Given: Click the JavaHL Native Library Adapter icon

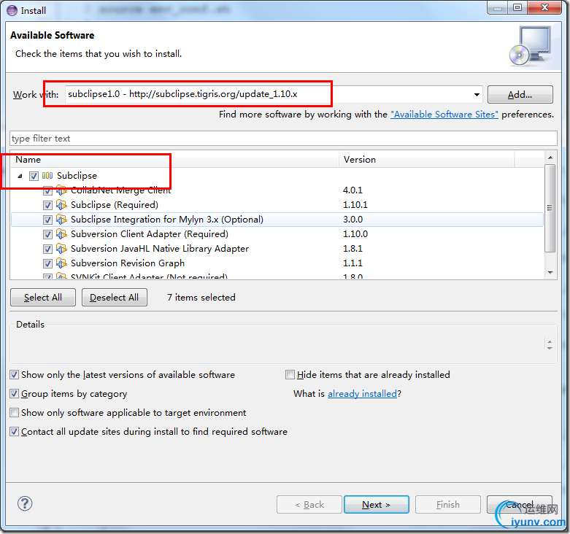Looking at the screenshot, I should pyautogui.click(x=61, y=249).
